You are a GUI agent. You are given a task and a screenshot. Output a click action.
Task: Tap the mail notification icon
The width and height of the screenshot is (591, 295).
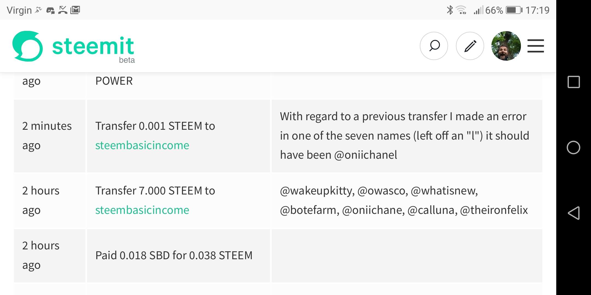(75, 10)
